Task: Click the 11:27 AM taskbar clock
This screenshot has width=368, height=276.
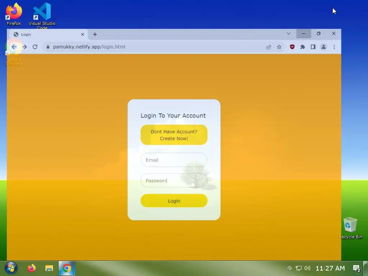Action: (x=330, y=268)
